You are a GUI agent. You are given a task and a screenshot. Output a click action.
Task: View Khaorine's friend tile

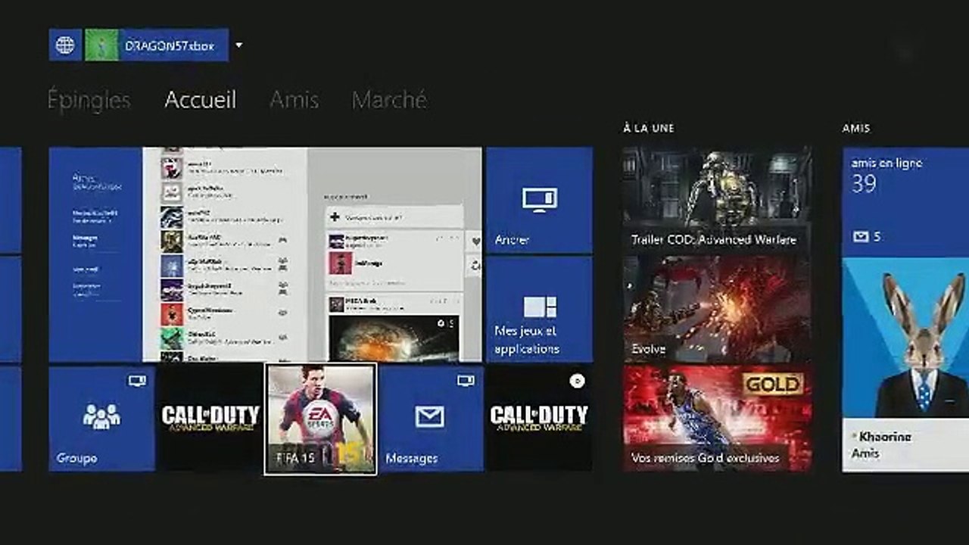coord(905,365)
